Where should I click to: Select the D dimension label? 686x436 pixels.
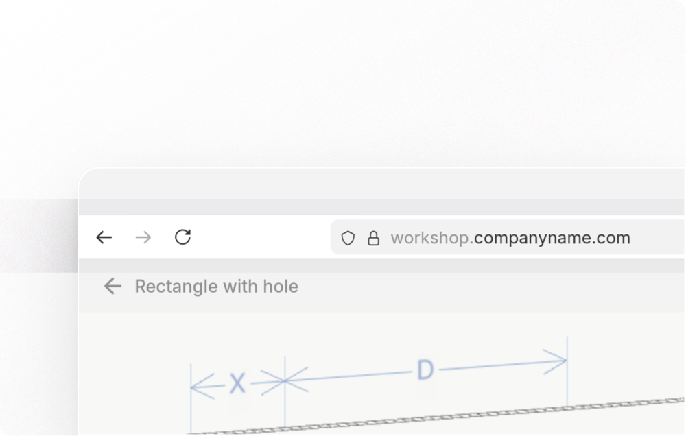pos(425,371)
